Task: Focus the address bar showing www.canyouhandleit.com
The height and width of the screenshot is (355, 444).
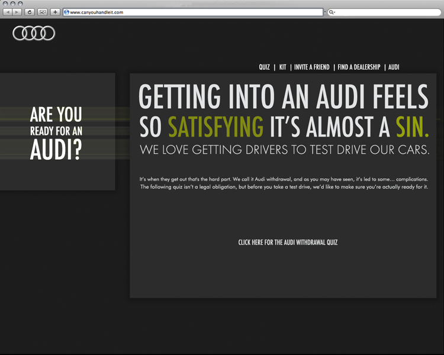Action: [193, 12]
